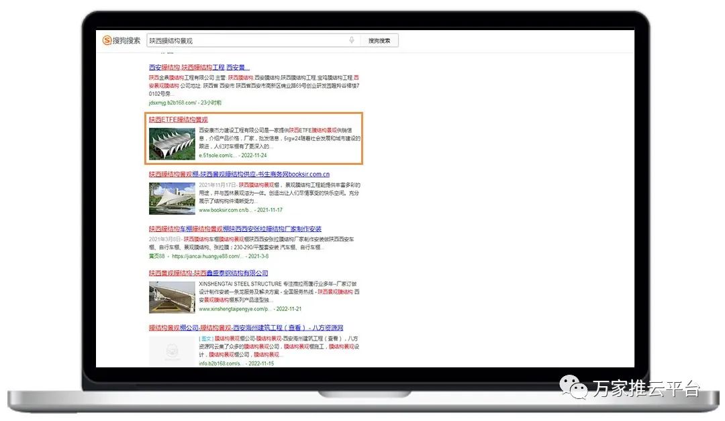Screen dimensions: 725x421
Task: Open the 陕西膜结构车棚 张拉膜结构厂家 result title
Action: tap(235, 229)
